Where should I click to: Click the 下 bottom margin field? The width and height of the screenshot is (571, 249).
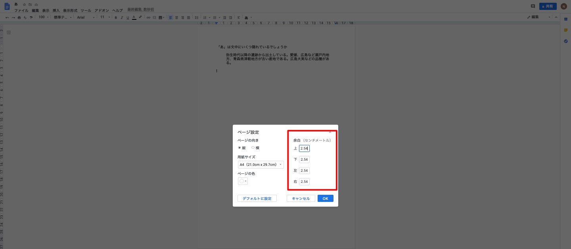point(304,160)
